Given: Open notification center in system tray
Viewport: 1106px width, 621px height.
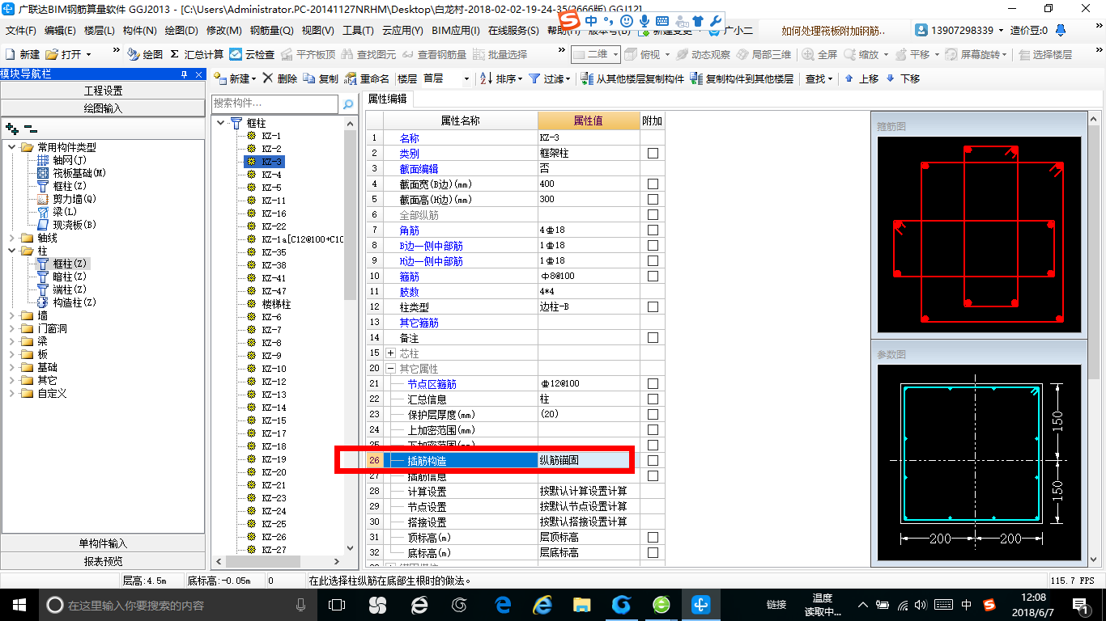Looking at the screenshot, I should (1081, 604).
